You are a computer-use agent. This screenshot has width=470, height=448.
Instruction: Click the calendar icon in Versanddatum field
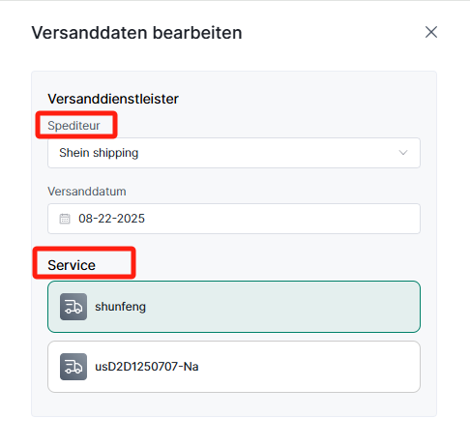(65, 219)
